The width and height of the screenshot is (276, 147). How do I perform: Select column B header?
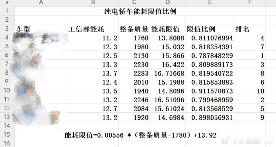click(93, 3)
